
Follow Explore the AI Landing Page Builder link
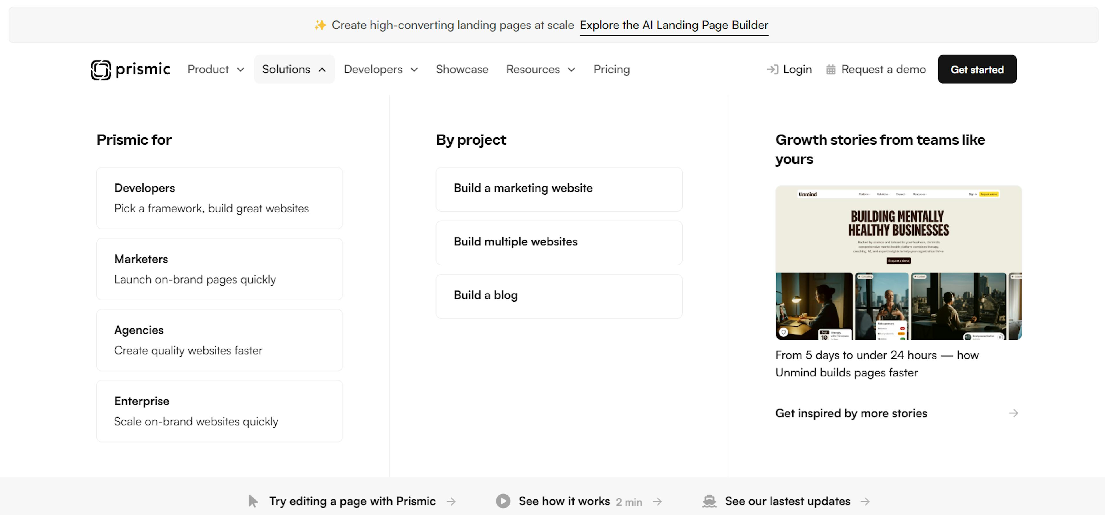click(673, 25)
